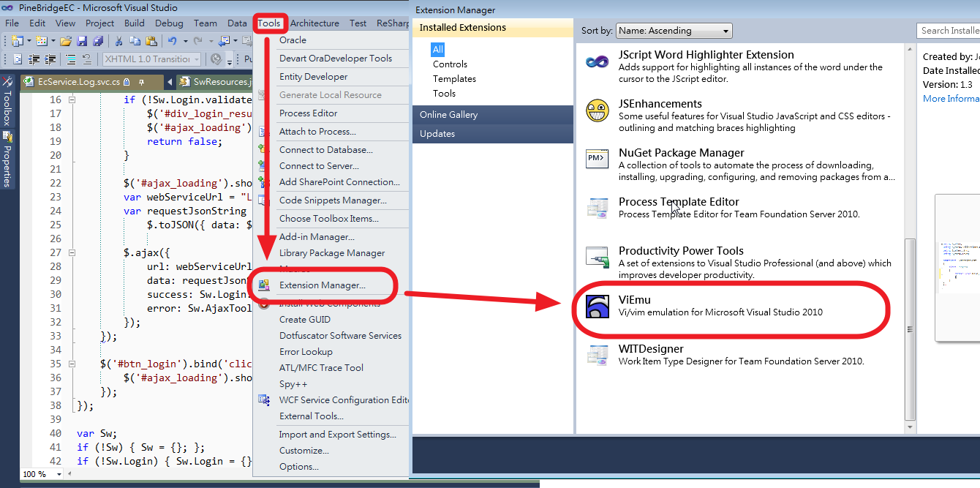Open the Online Gallery section
This screenshot has width=980, height=488.
click(x=493, y=115)
